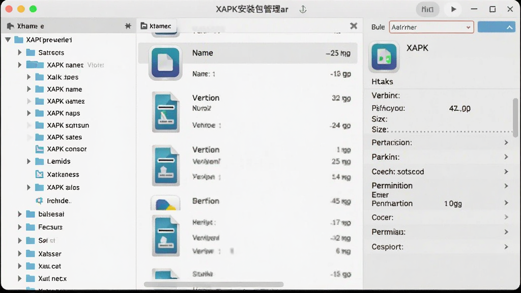Screen dimensions: 521x293
Task: Select the Xau cat folder in the tree
Action: [44, 266]
